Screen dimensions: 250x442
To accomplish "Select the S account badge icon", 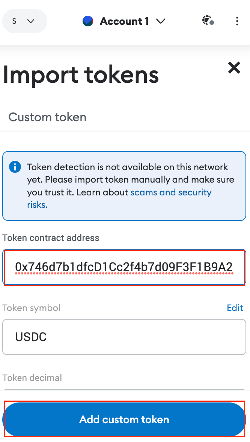I will point(14,21).
